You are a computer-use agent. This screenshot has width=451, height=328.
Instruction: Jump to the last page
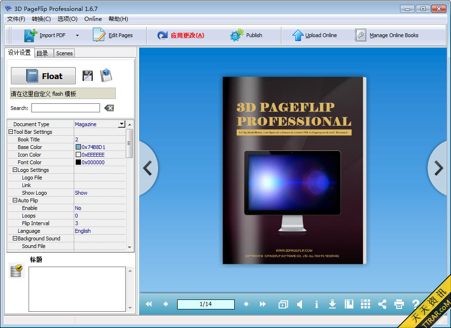click(263, 304)
